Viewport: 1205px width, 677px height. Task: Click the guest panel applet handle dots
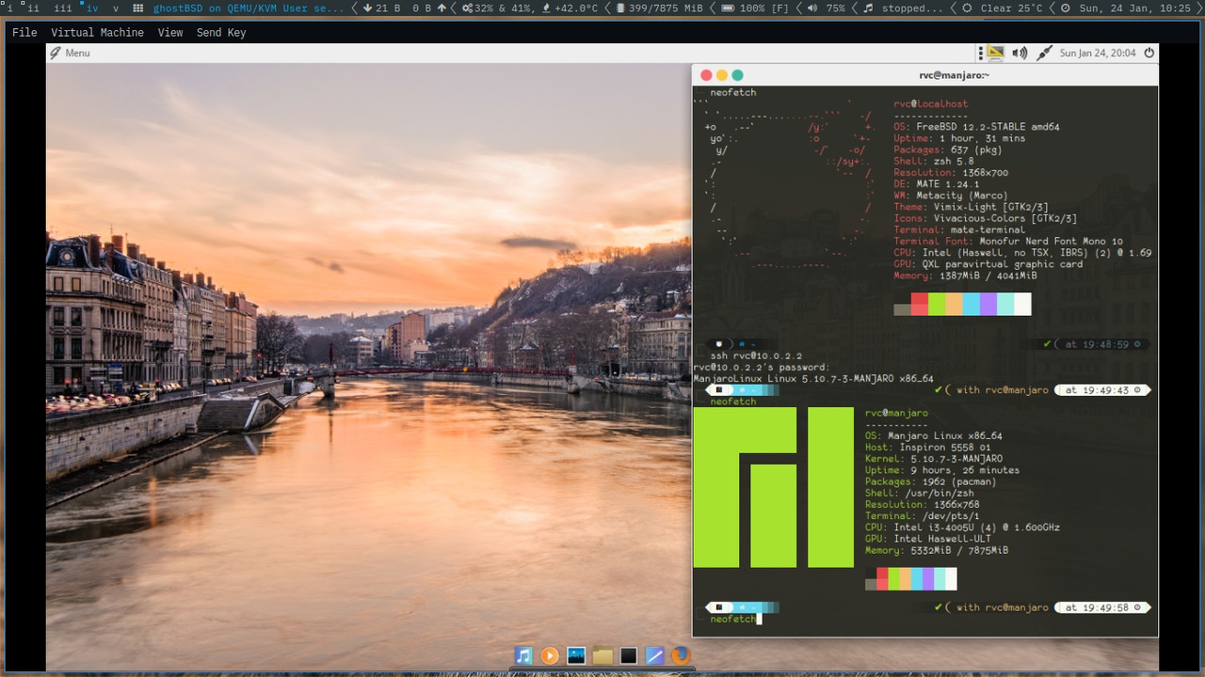980,53
